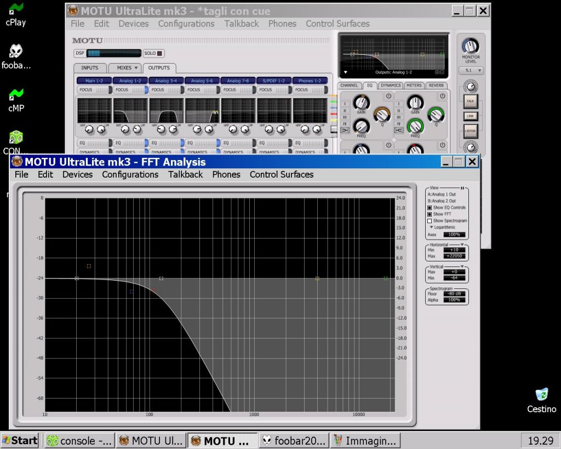This screenshot has height=449, width=561.
Task: Open Devices menu in tagli con cue window
Action: [134, 24]
